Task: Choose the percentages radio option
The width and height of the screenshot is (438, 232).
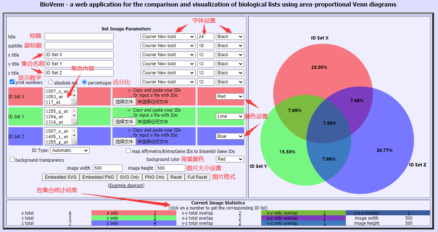Action: click(x=84, y=82)
